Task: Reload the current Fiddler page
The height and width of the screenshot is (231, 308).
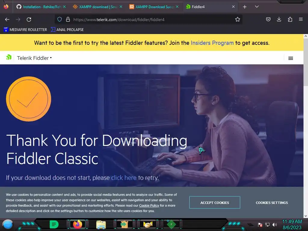Action: pyautogui.click(x=29, y=20)
